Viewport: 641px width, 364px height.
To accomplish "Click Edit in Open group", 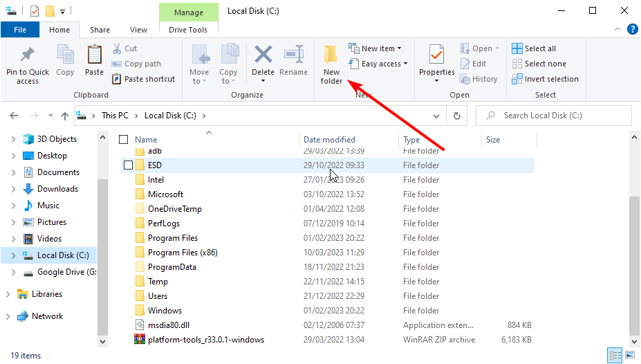I will point(474,64).
